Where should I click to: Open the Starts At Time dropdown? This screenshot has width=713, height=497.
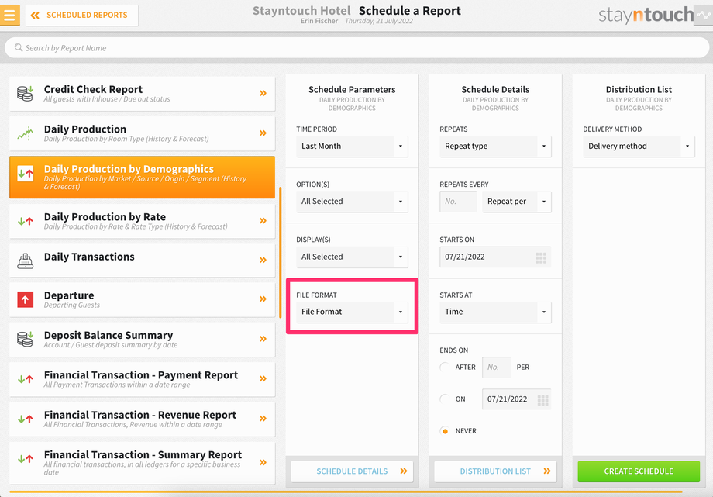pyautogui.click(x=495, y=312)
